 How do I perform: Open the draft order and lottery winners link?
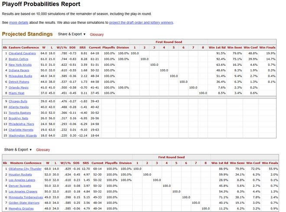pos(141,22)
